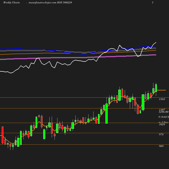Screen dimensions: 169x169
Task: Click the 'munafasutra.tbrjar.com BSE 500228' header text
Action: click(50, 2)
